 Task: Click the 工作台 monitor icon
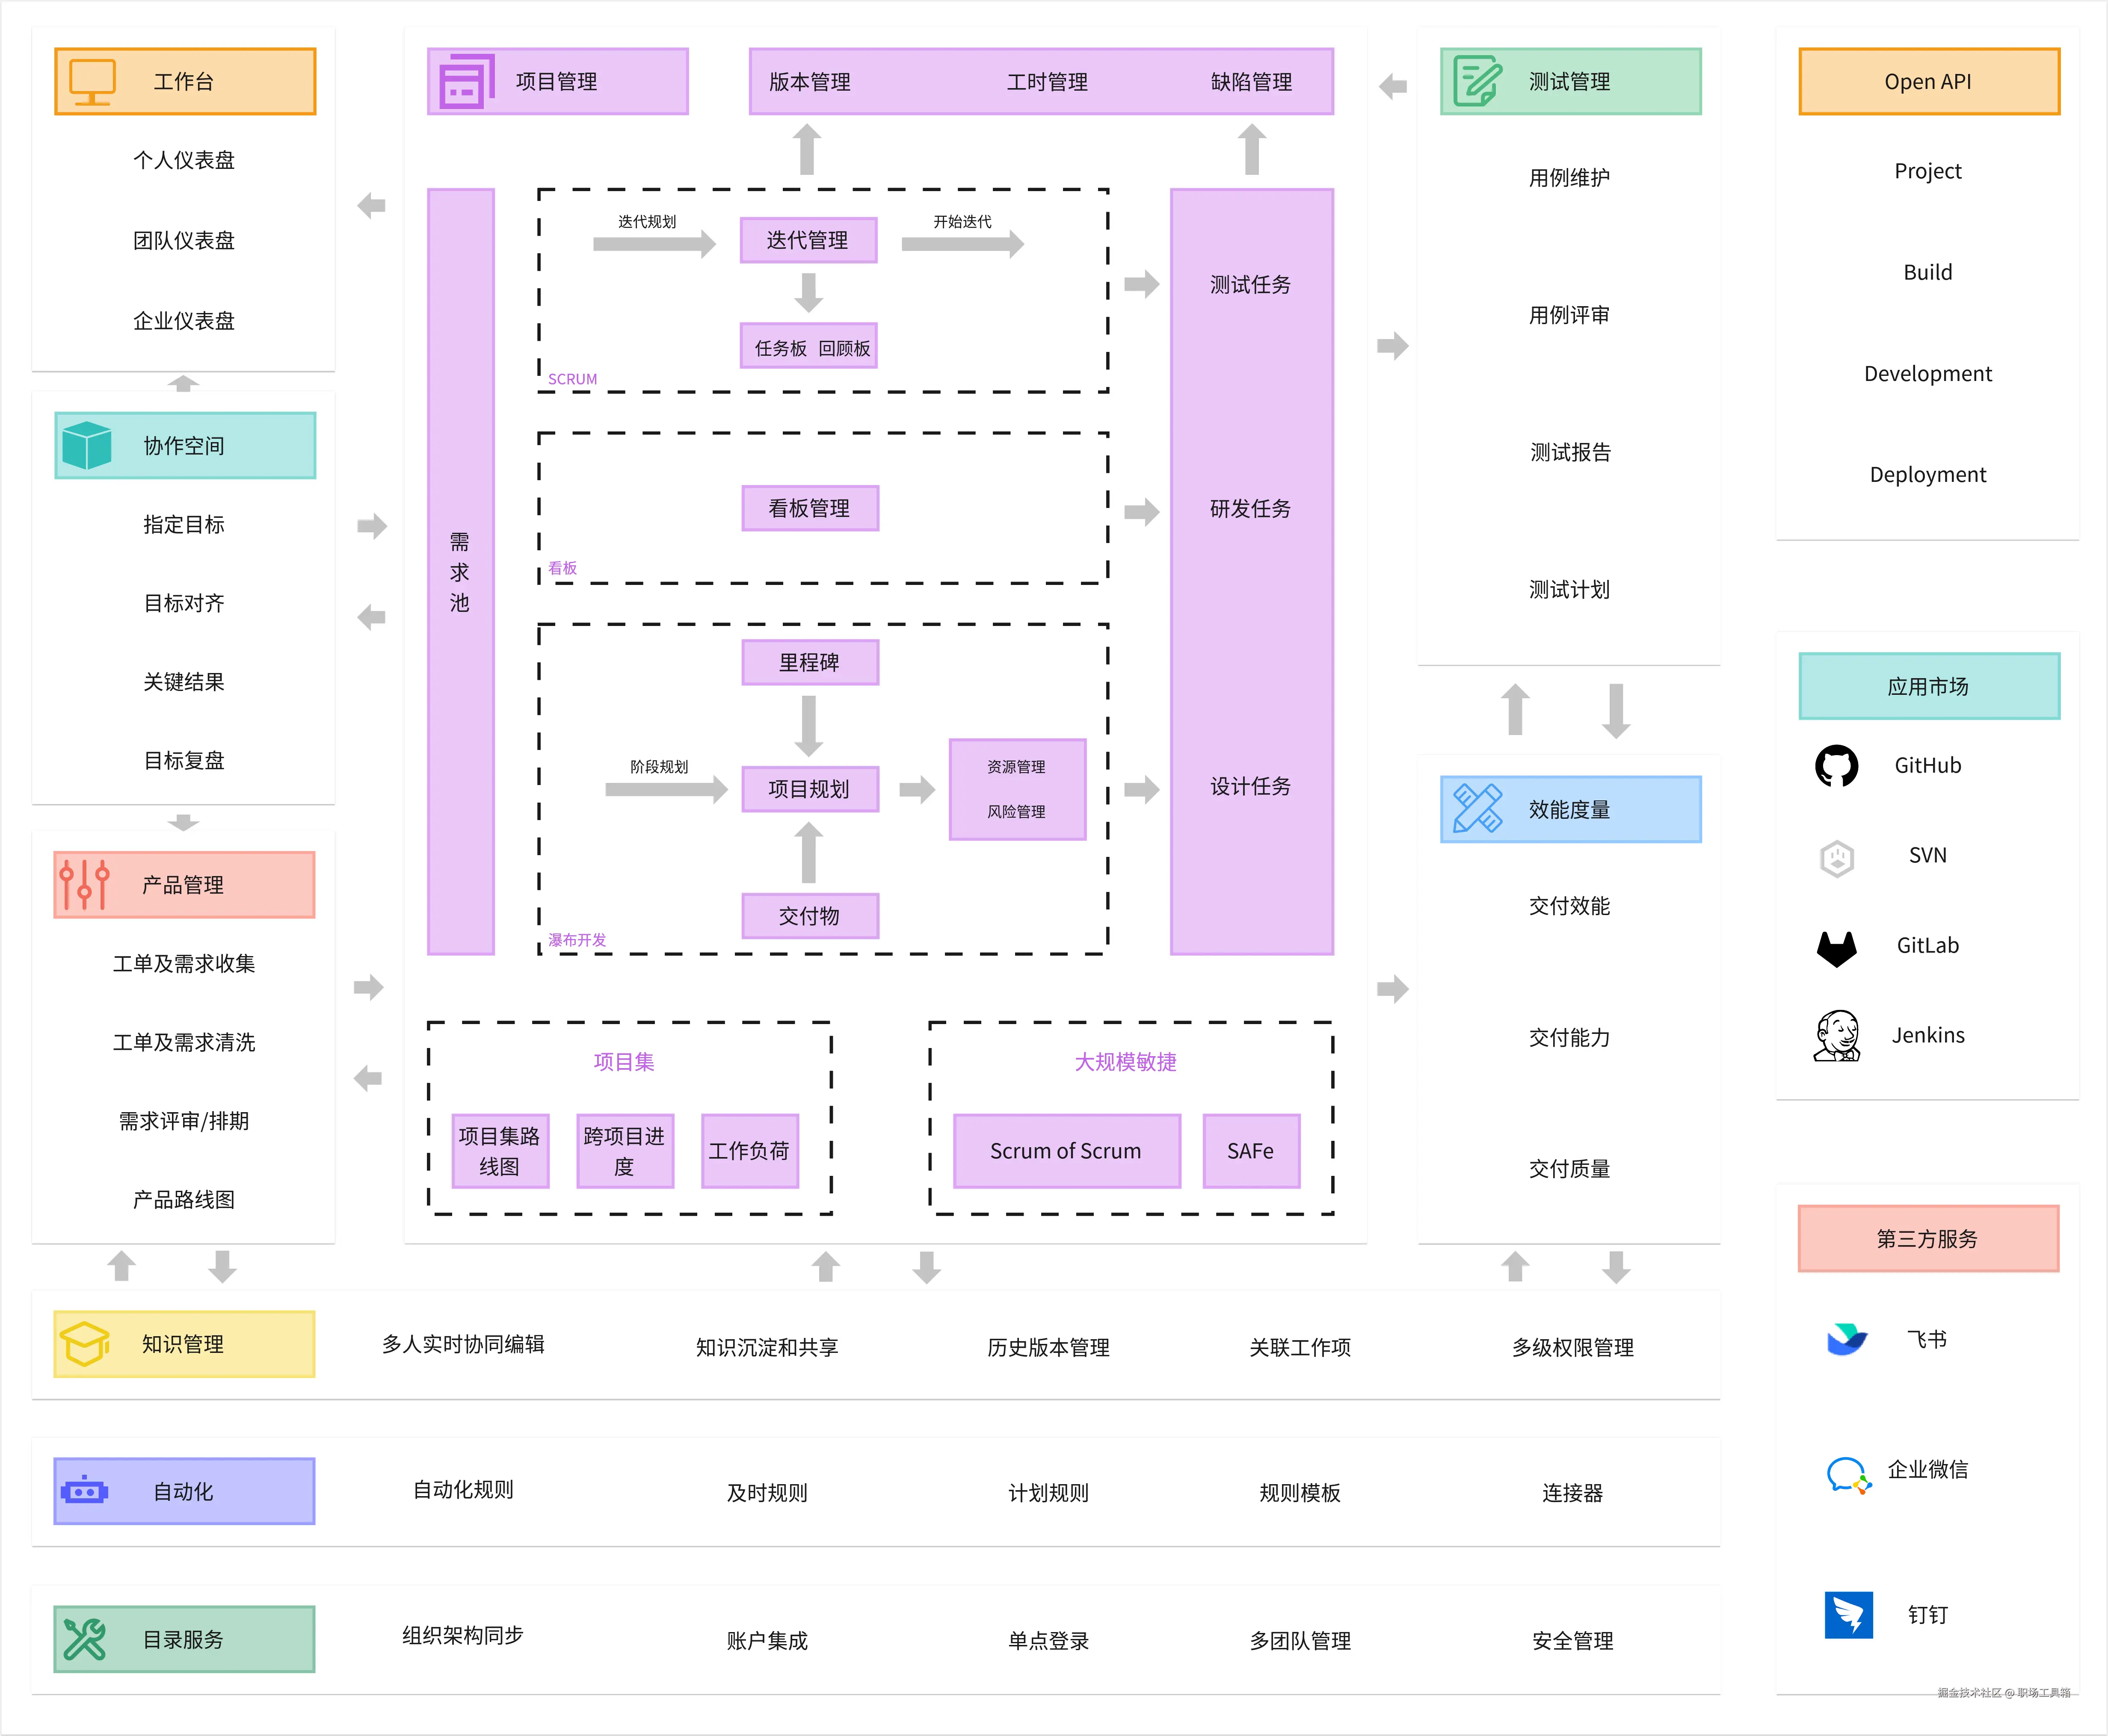pyautogui.click(x=92, y=80)
